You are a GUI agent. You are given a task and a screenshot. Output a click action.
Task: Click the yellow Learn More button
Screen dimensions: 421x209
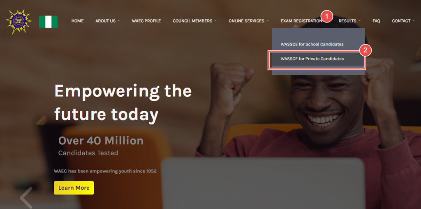[x=74, y=188]
